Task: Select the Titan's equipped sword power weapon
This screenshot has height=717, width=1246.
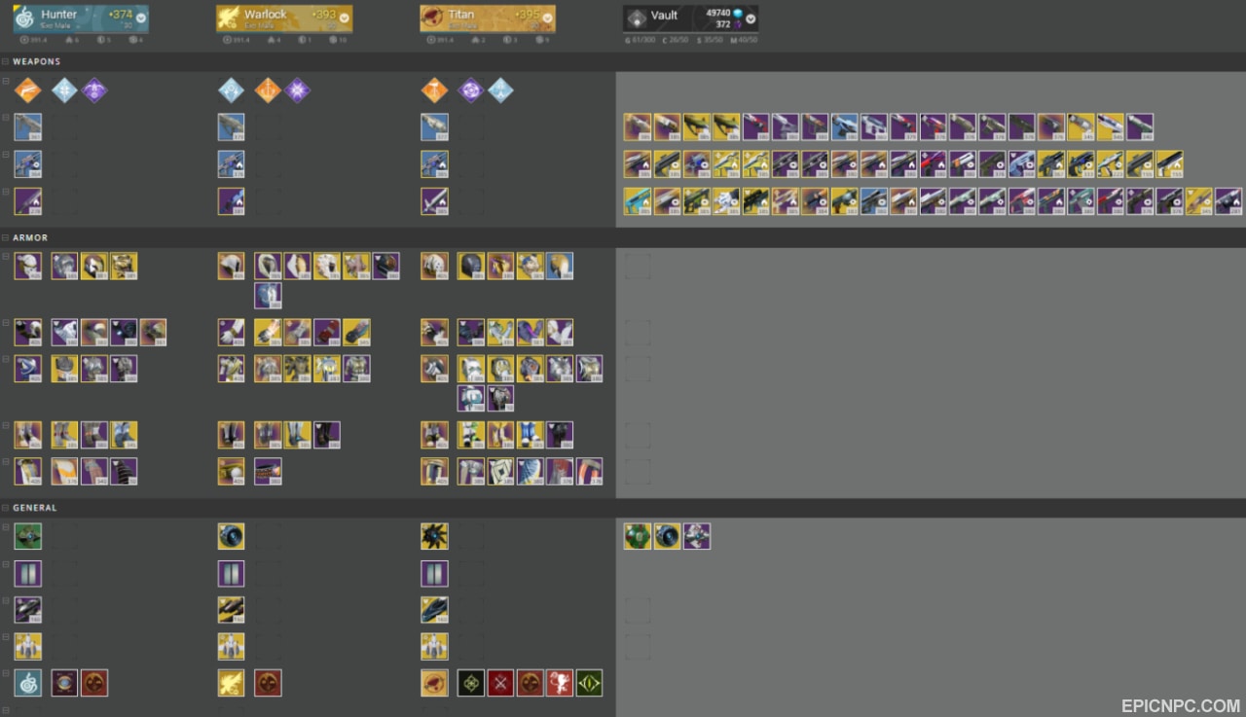Action: pyautogui.click(x=434, y=201)
